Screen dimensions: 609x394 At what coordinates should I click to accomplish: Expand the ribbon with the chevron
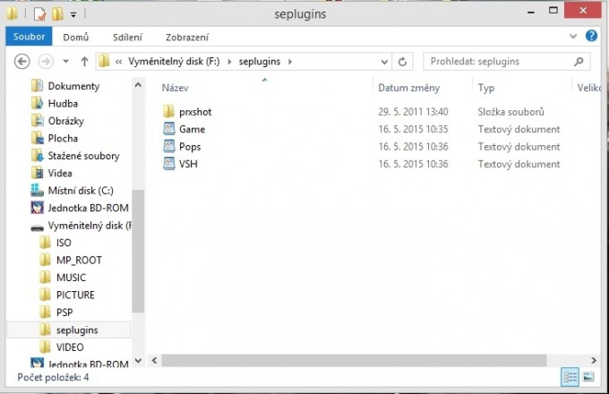[x=573, y=36]
